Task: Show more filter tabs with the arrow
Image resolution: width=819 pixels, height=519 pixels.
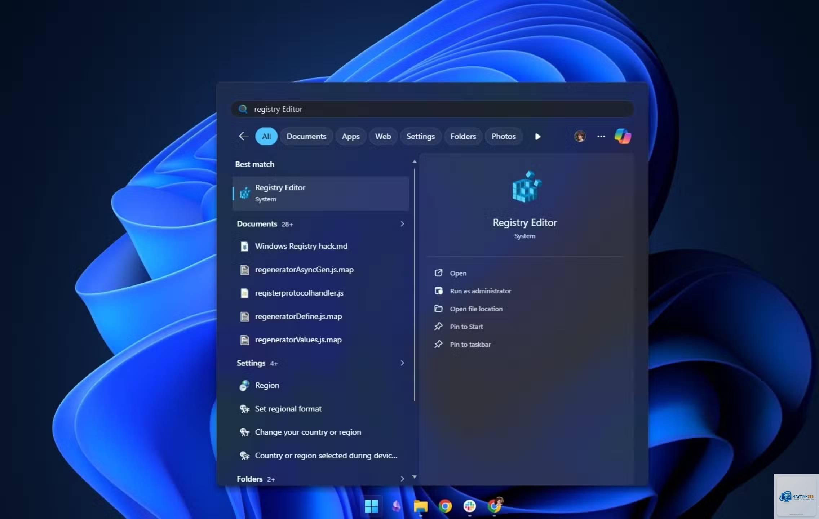Action: [537, 136]
